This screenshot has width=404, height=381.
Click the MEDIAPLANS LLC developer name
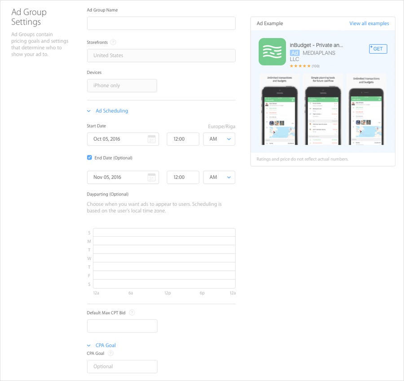tap(312, 56)
